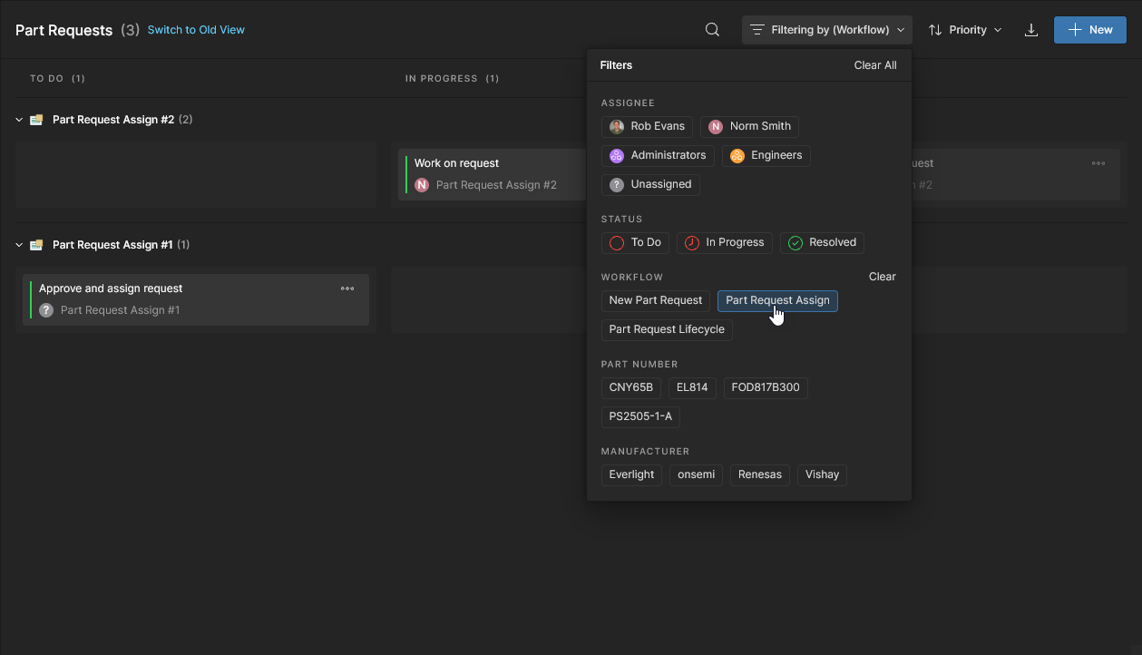Click the download export icon
The image size is (1142, 655).
point(1030,30)
